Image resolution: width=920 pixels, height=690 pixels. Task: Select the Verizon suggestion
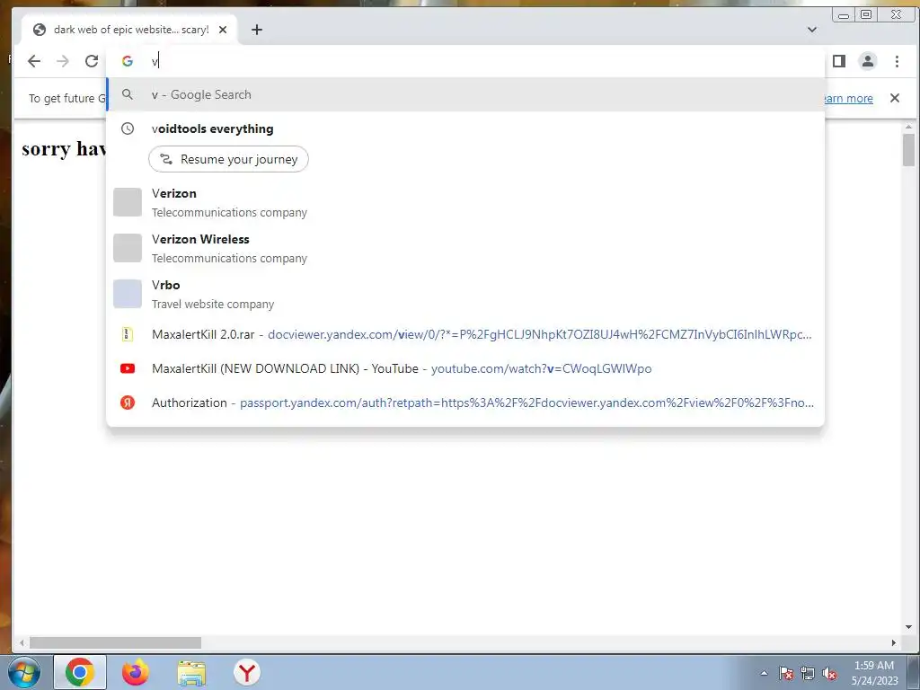(x=465, y=202)
